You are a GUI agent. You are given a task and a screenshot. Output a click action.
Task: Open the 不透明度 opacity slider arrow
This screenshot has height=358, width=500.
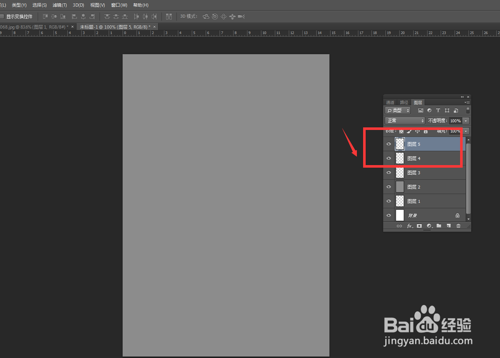click(466, 120)
